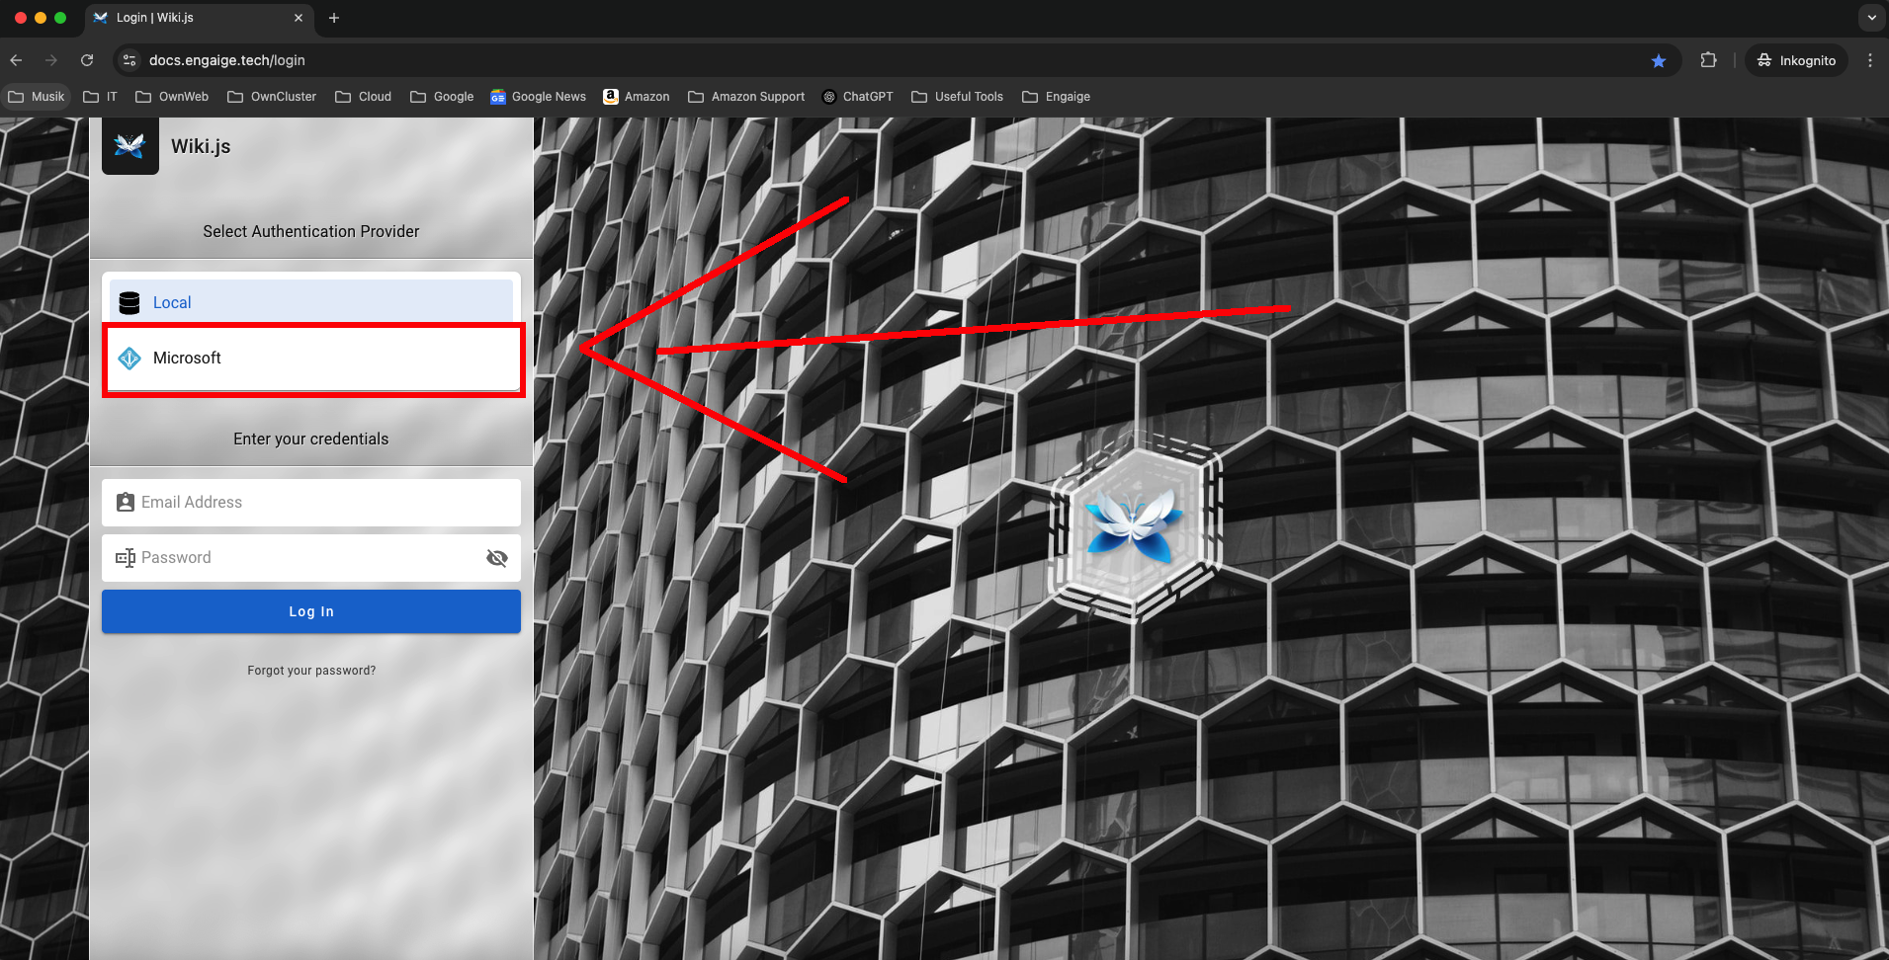Go back with browser back arrow
The width and height of the screenshot is (1889, 960).
pos(17,60)
